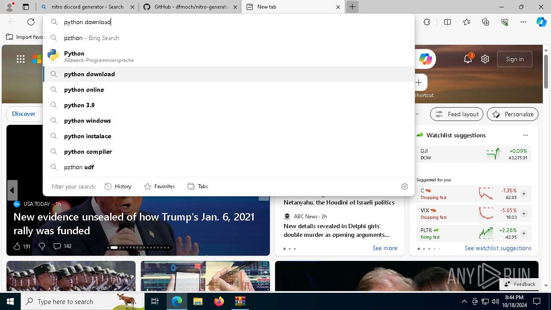The image size is (551, 310).
Task: Open the apps grid launcher icon
Action: tap(21, 59)
